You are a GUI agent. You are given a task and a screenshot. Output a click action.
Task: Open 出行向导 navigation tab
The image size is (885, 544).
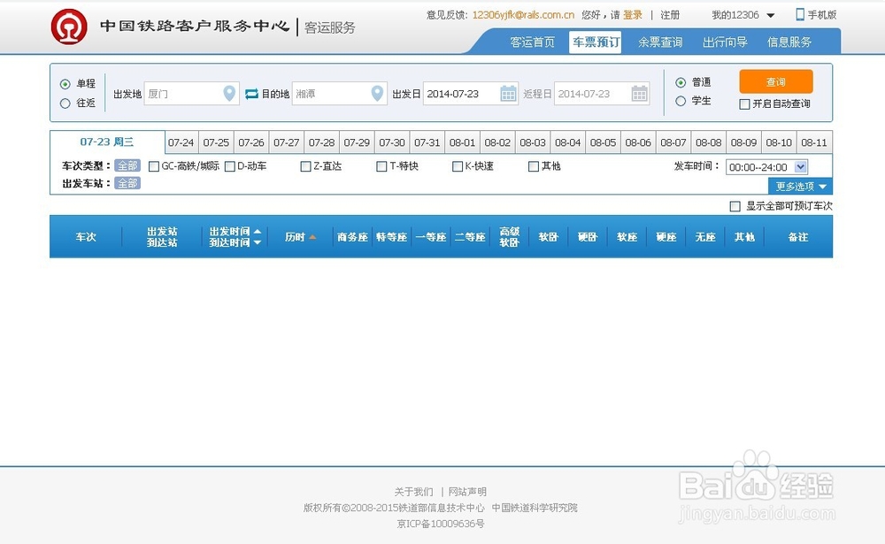pyautogui.click(x=725, y=42)
